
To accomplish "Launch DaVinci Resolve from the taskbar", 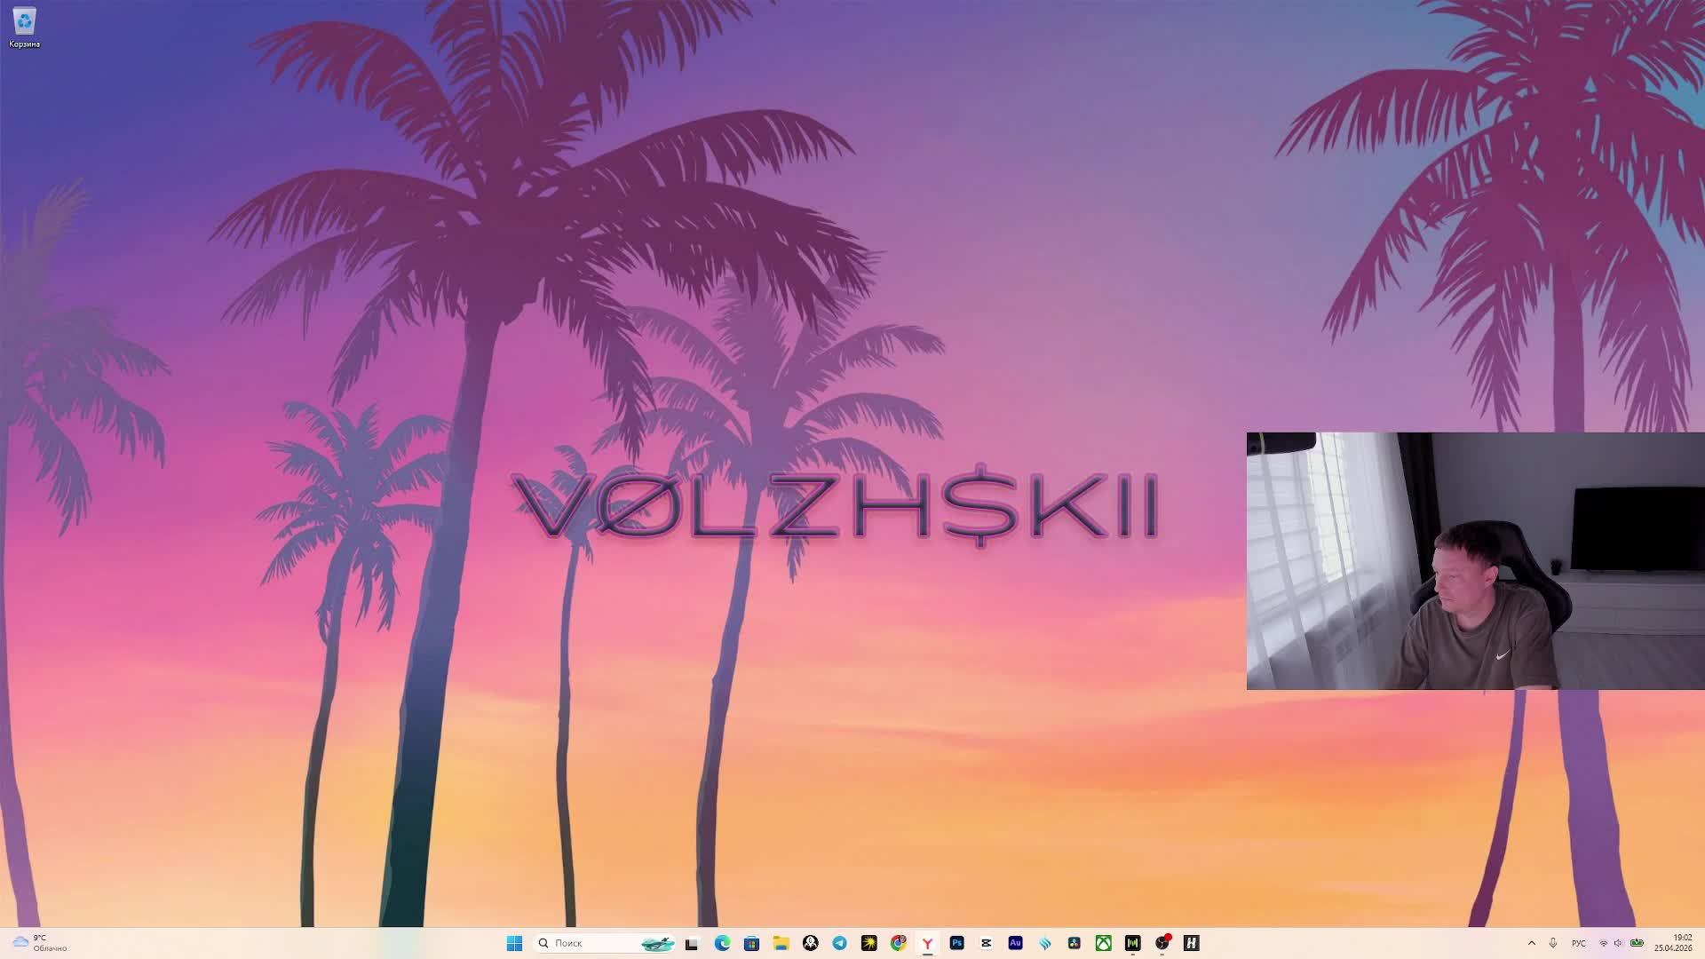I will click(x=1074, y=943).
